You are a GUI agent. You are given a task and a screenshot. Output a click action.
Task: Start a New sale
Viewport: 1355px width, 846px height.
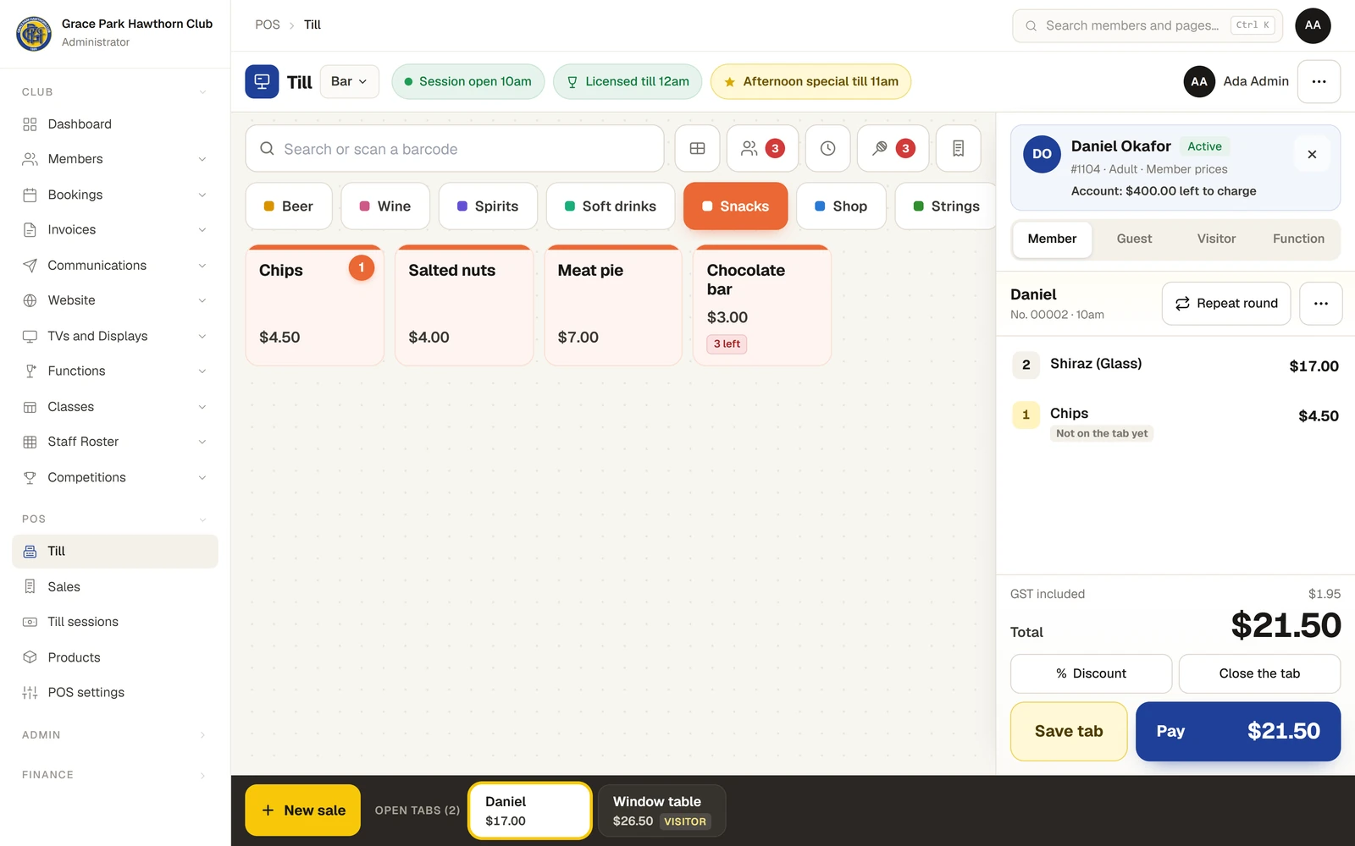coord(303,810)
